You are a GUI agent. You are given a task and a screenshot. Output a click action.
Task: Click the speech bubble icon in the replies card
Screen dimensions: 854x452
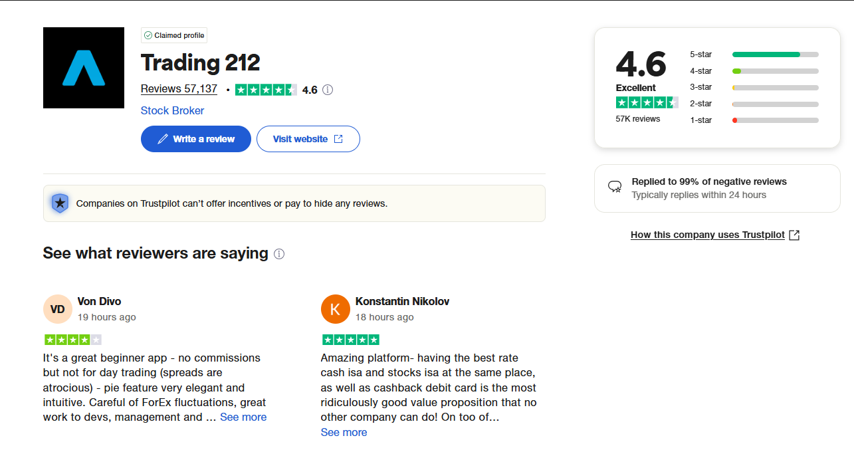click(615, 187)
